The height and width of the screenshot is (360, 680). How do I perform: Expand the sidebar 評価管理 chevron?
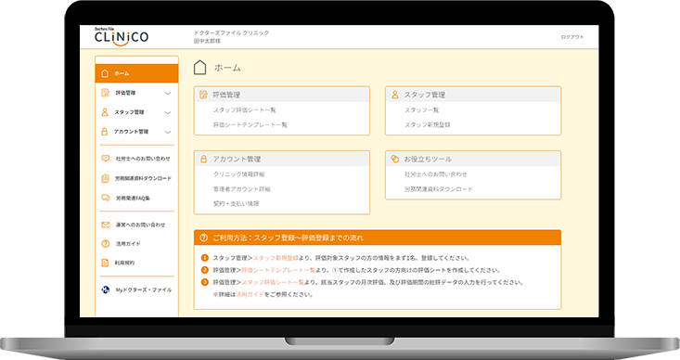click(x=168, y=94)
